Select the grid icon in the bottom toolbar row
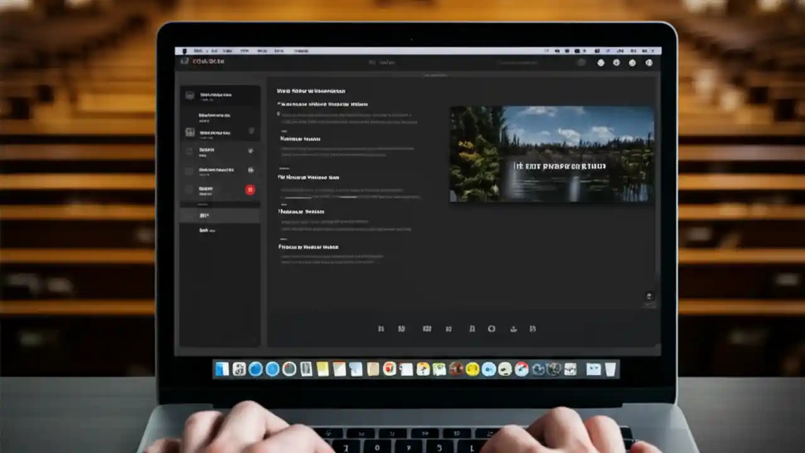Viewport: 805px width, 453px height. coord(428,328)
